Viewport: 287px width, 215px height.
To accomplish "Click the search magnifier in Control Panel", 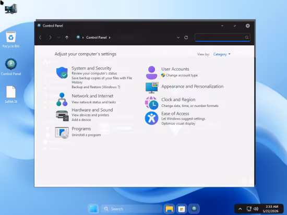I will 247,38.
